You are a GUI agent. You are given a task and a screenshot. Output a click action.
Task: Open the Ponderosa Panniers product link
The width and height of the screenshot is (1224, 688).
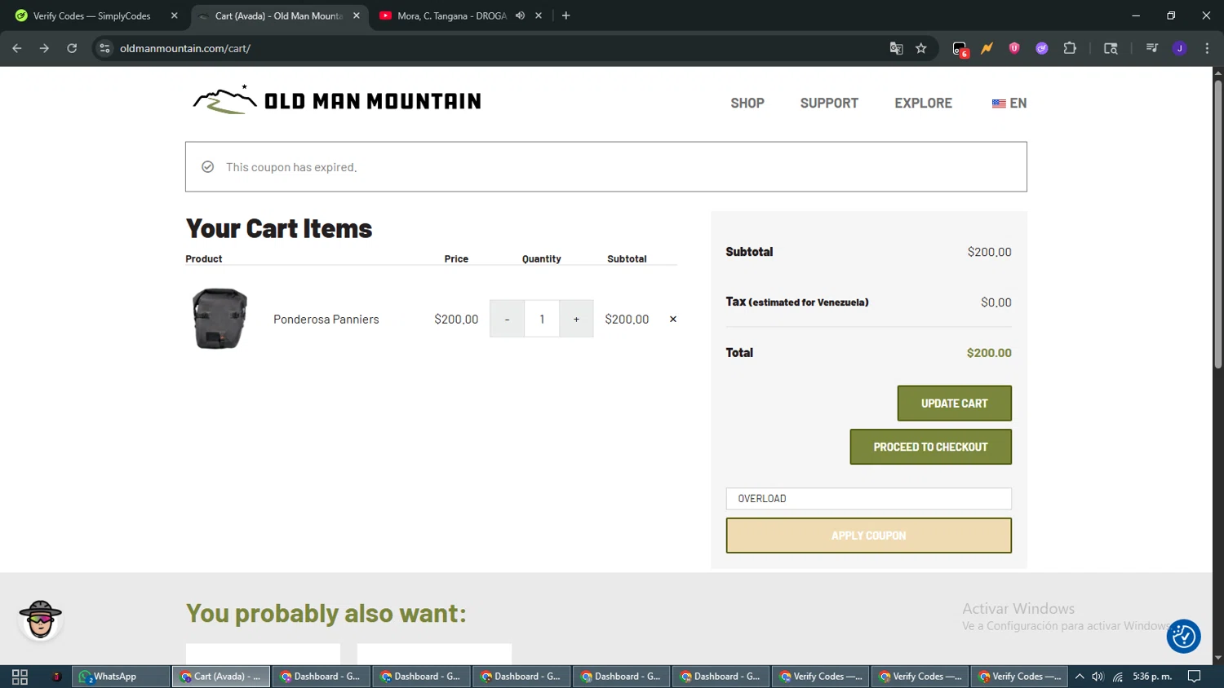tap(326, 320)
